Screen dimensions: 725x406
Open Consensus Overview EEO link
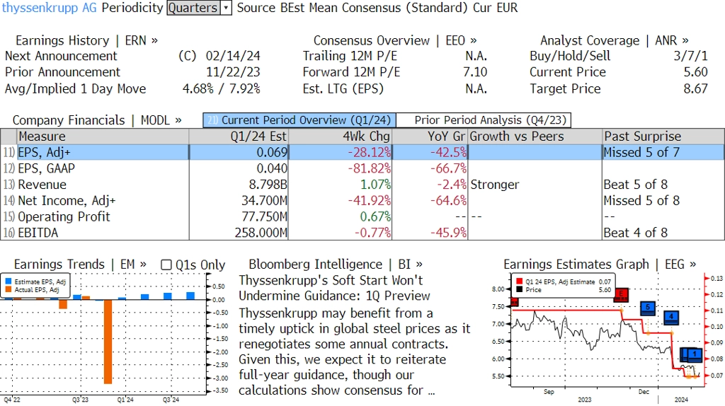(x=395, y=40)
